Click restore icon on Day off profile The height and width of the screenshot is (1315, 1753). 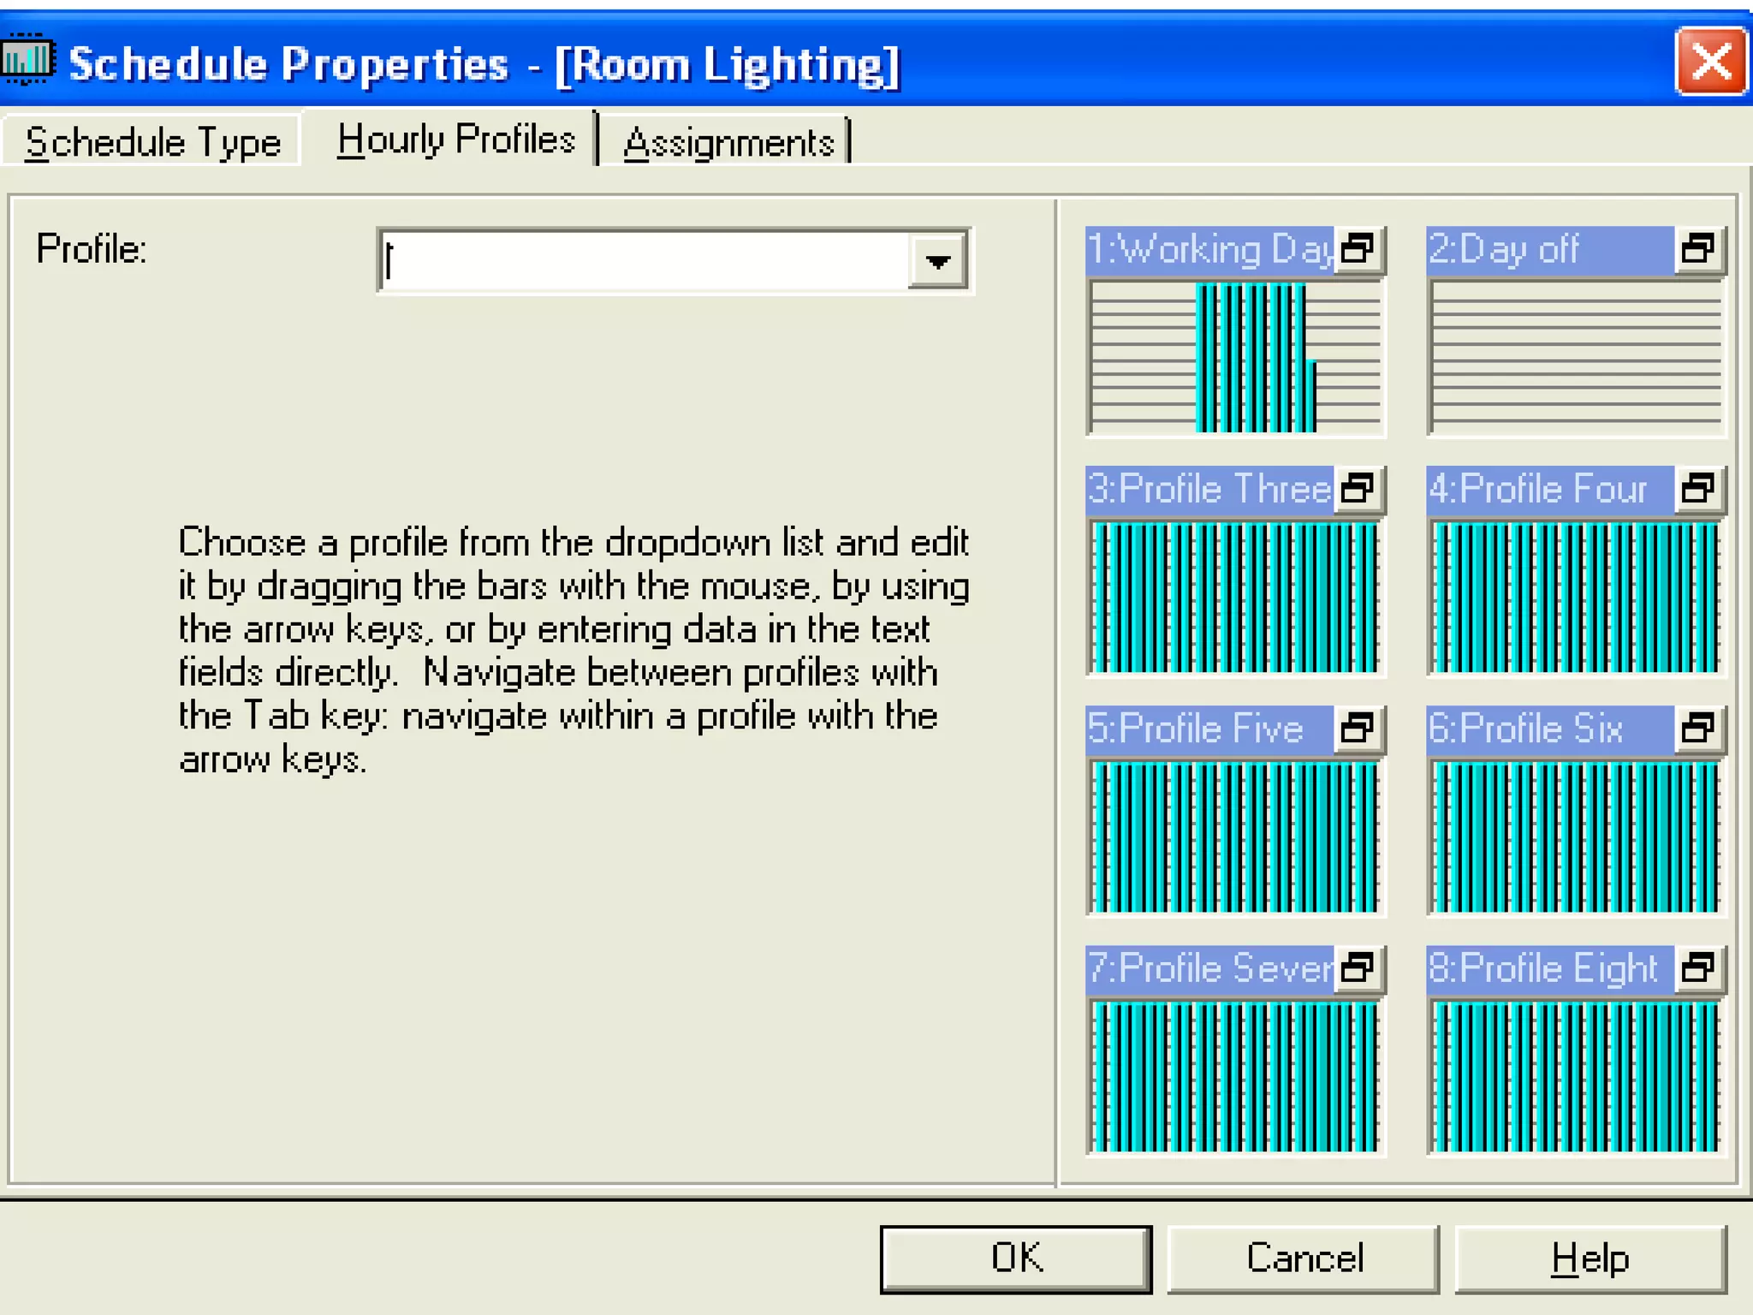[1698, 249]
